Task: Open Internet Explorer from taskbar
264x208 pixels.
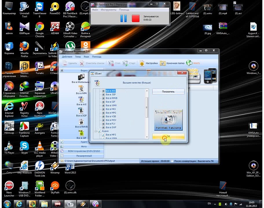Action: (19, 204)
